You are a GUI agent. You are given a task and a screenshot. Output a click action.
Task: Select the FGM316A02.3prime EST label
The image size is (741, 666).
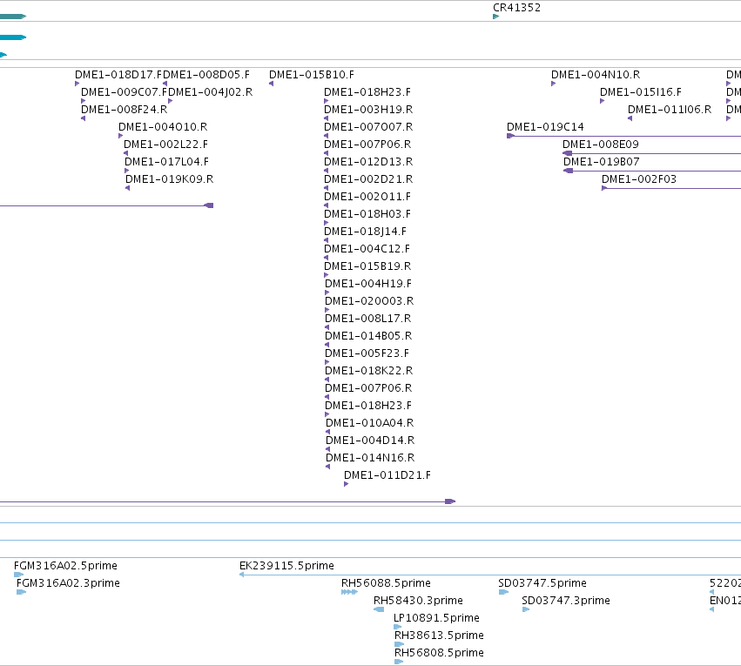point(68,583)
